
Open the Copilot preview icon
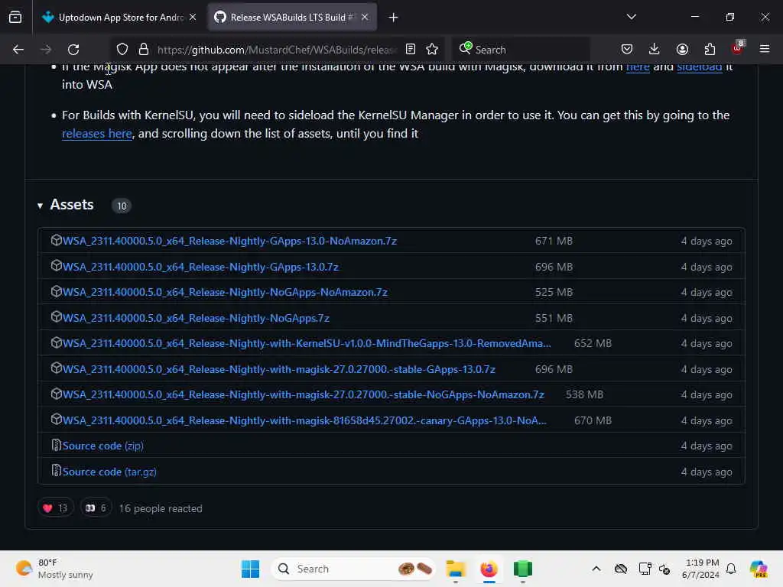pyautogui.click(x=759, y=569)
